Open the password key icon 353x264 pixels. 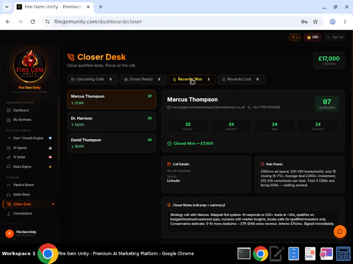tap(304, 22)
